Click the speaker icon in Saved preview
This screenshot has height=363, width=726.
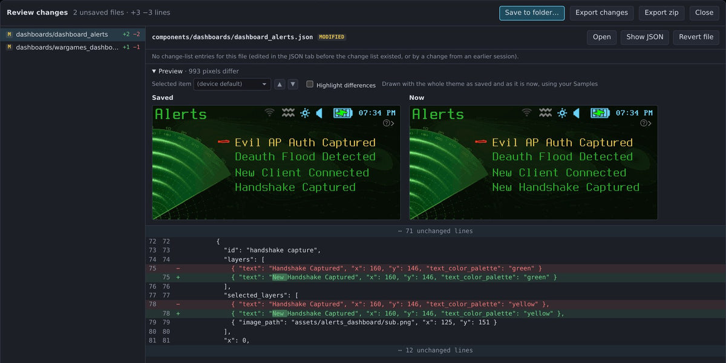pyautogui.click(x=319, y=113)
